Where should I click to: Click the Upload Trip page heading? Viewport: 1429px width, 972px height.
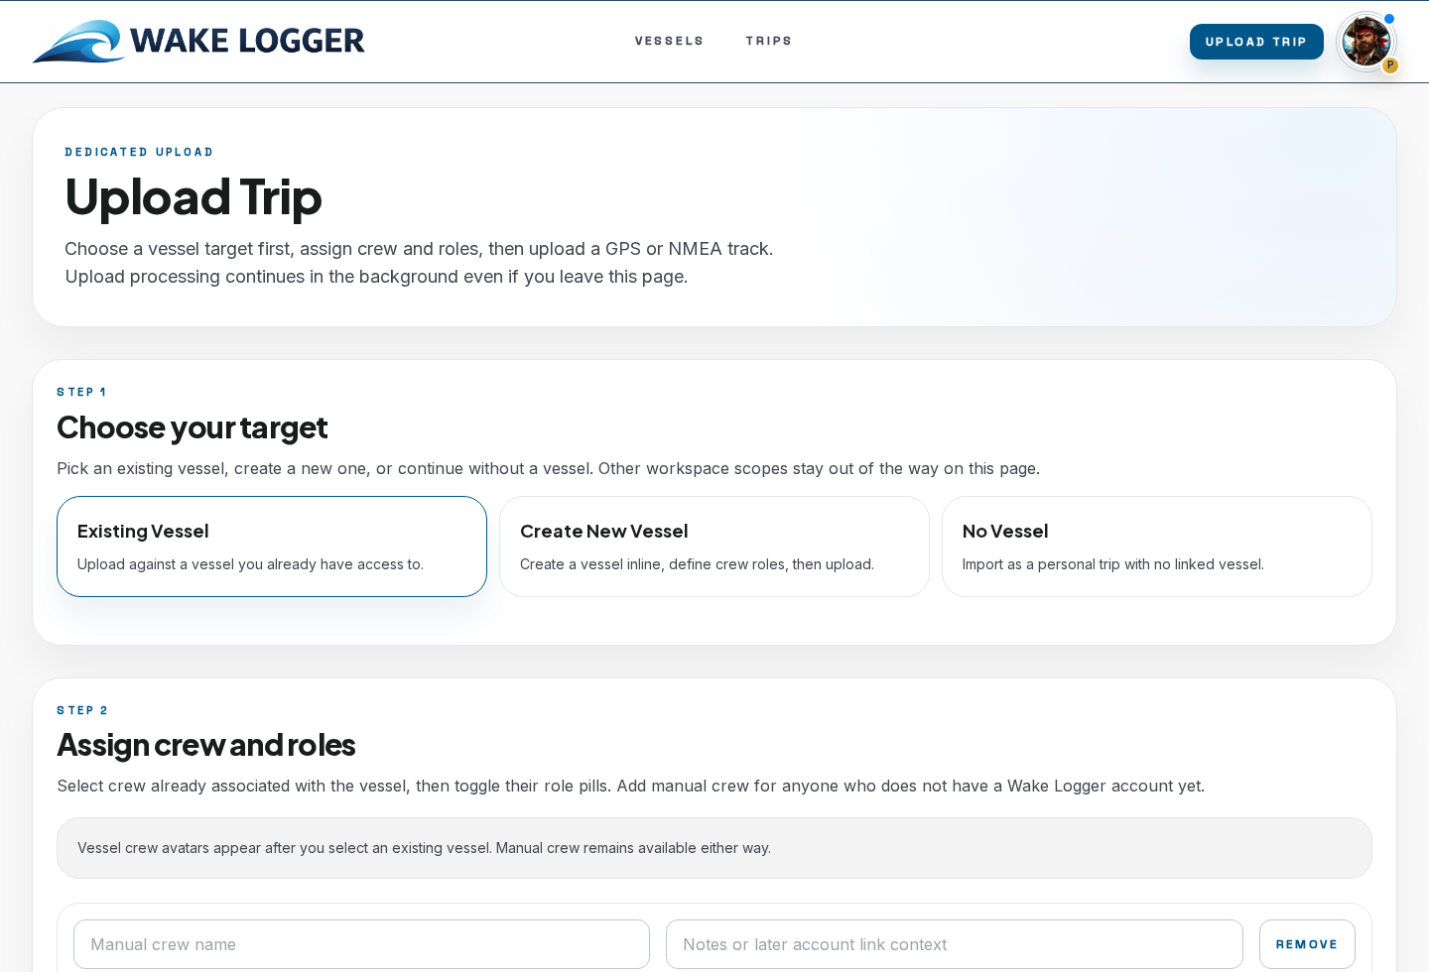[x=194, y=196]
